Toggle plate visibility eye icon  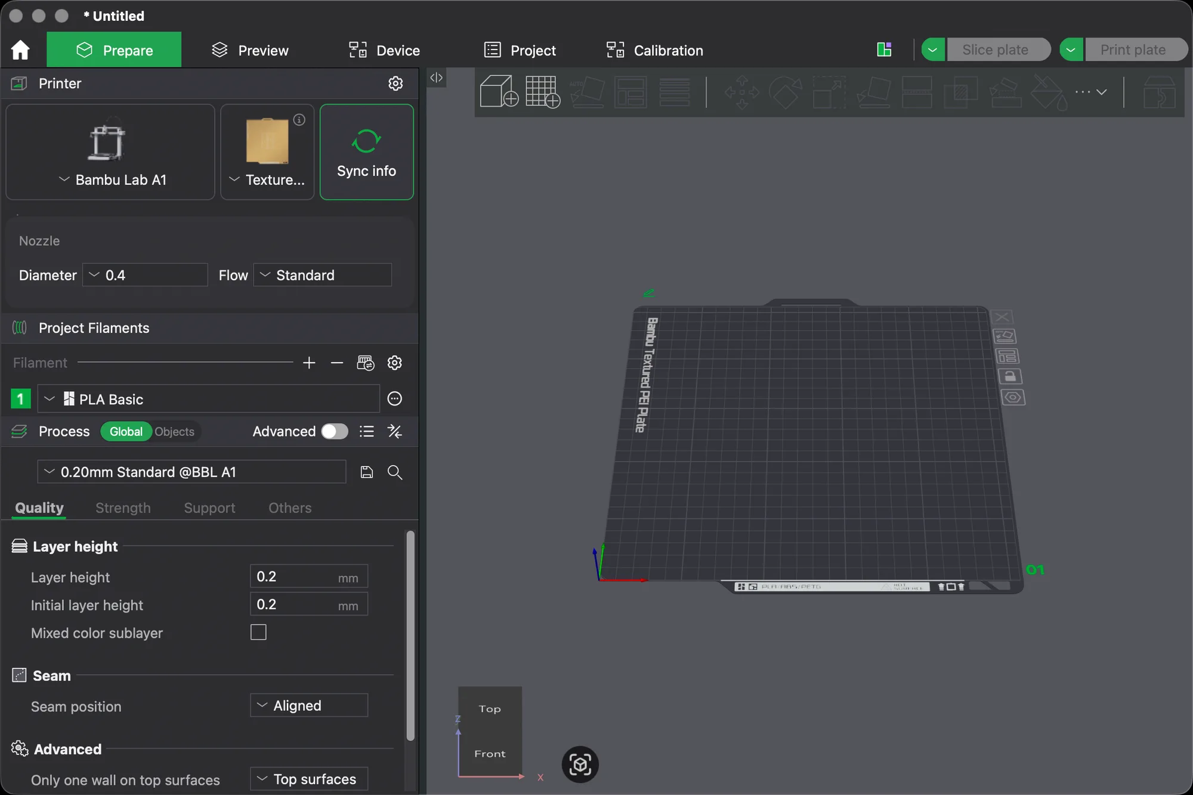(1013, 397)
